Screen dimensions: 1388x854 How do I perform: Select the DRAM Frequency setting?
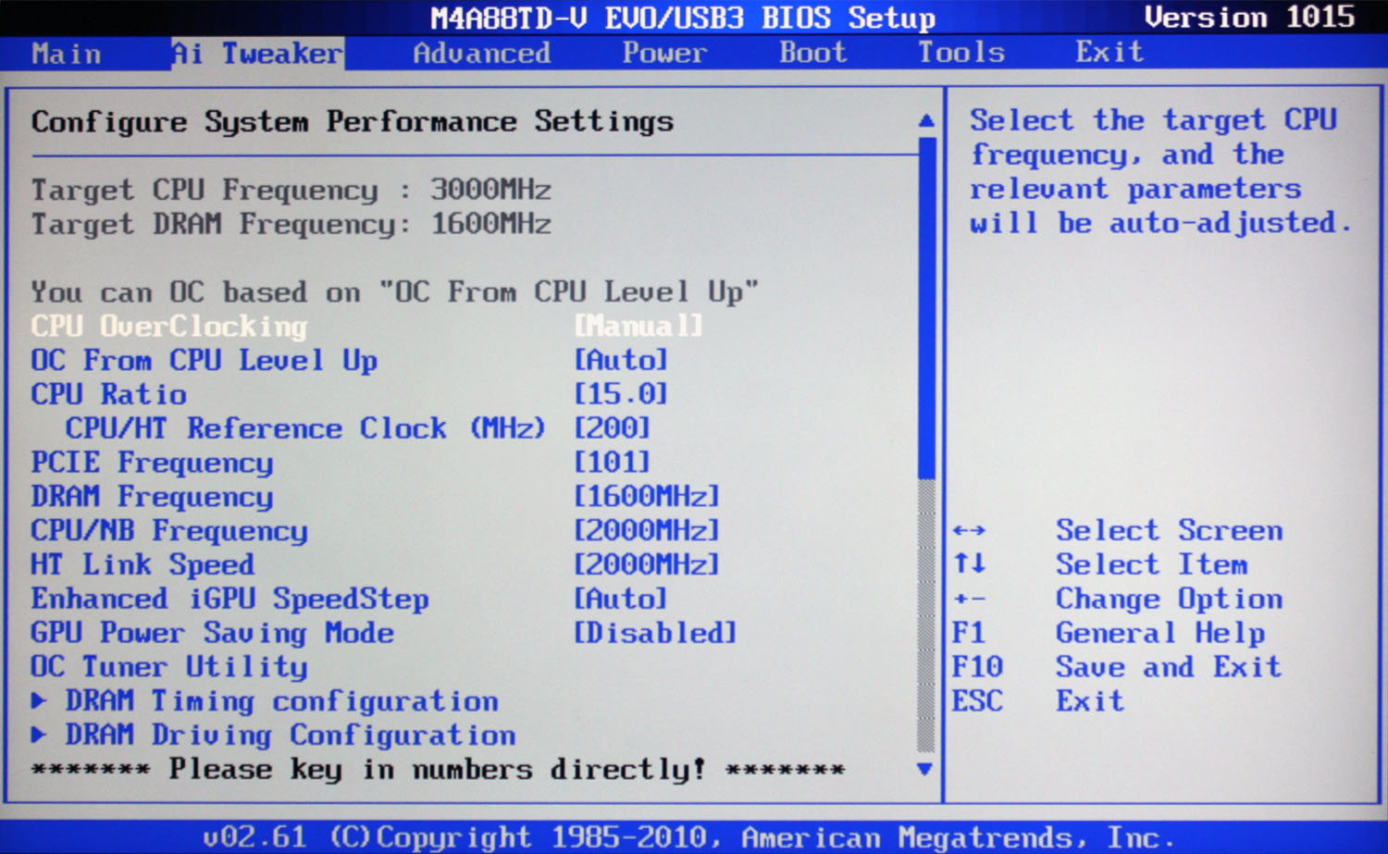(x=153, y=498)
